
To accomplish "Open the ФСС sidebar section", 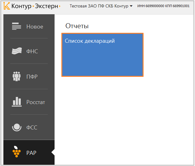I will coord(29,127).
